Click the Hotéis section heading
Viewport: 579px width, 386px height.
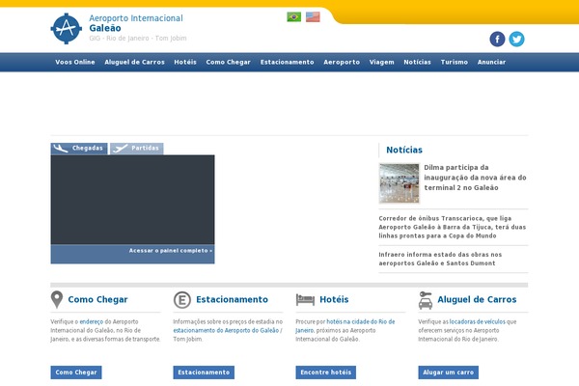pos(334,299)
